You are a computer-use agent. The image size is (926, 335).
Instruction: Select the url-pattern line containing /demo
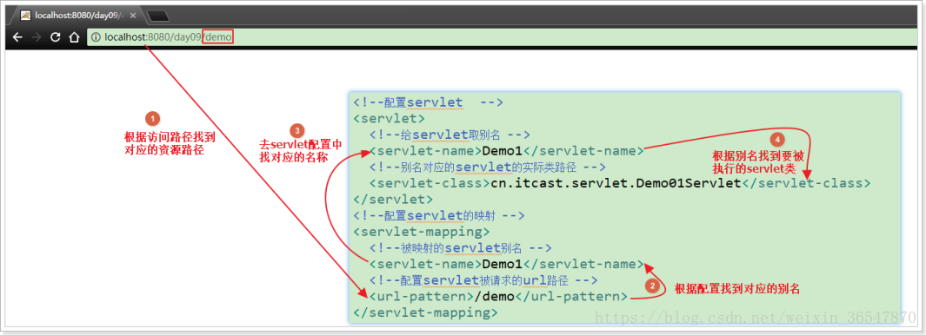[498, 296]
